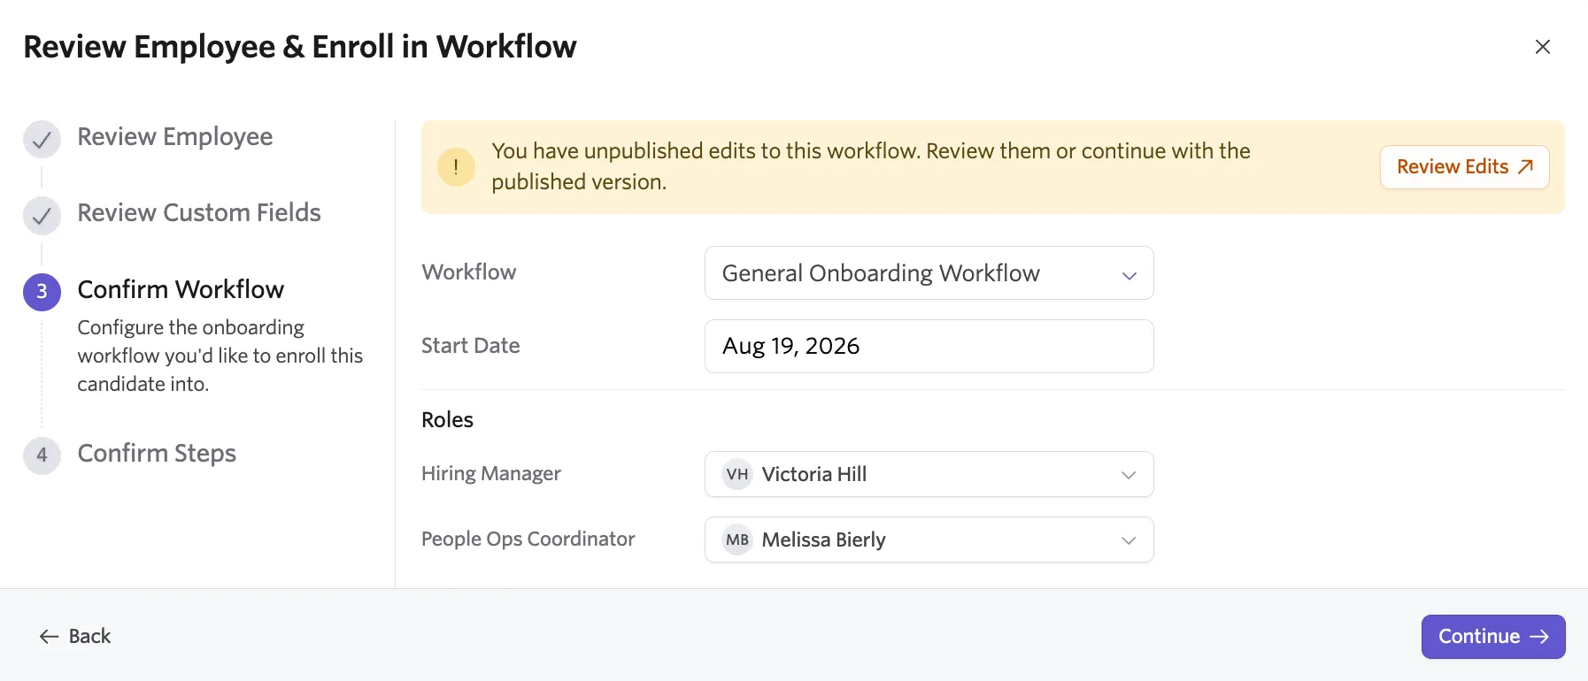1588x681 pixels.
Task: Click the dialog title text
Action: click(x=299, y=47)
